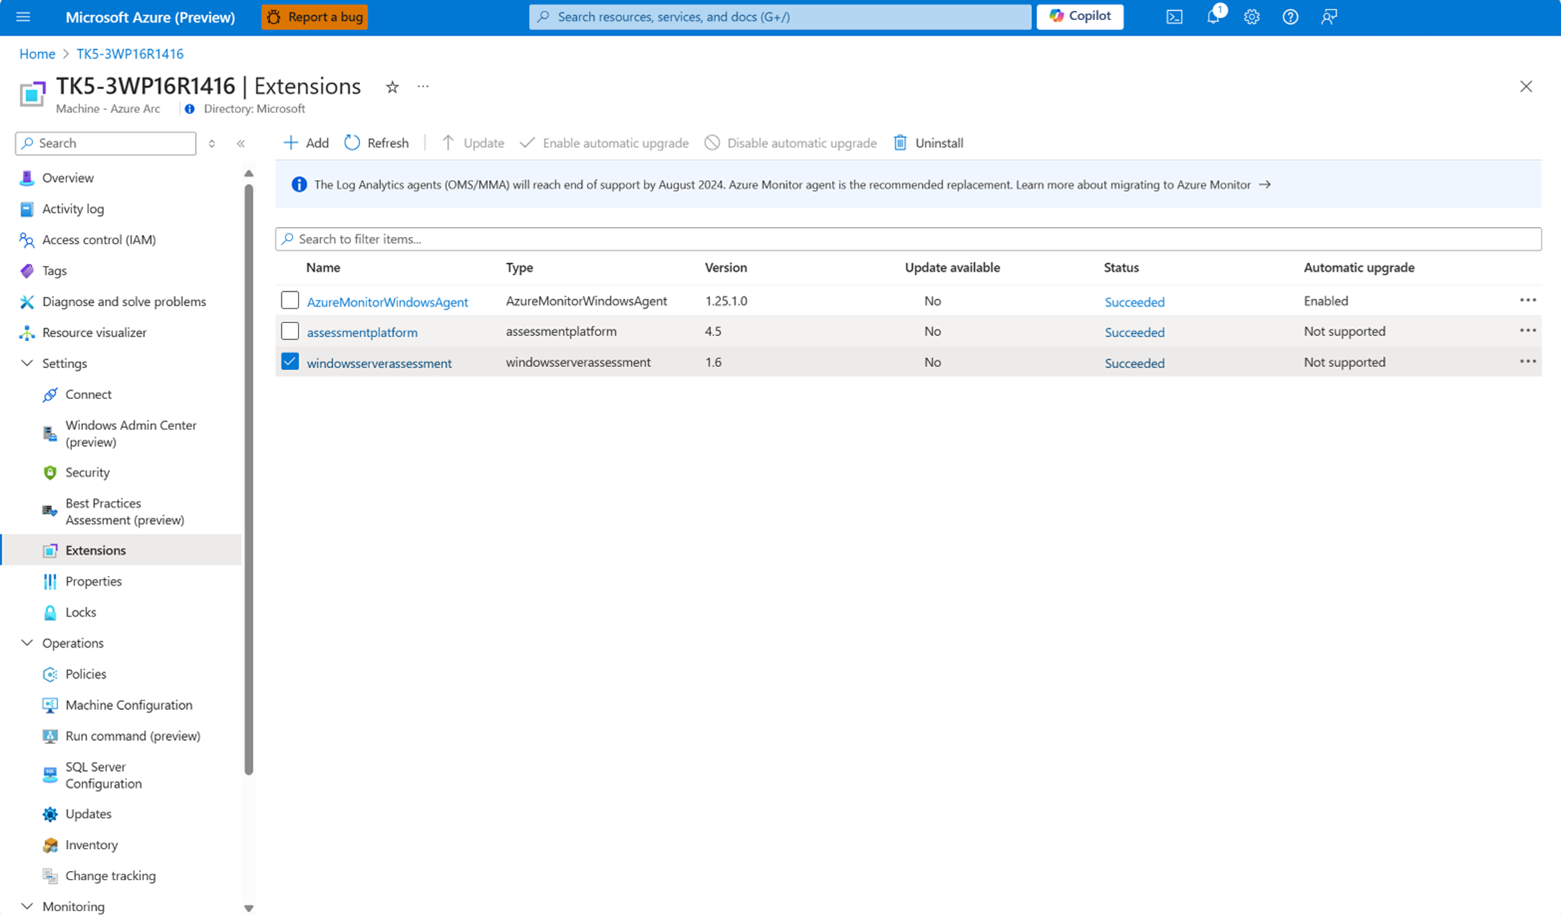This screenshot has height=915, width=1561.
Task: Click Disable automatic upgrade
Action: coord(791,143)
